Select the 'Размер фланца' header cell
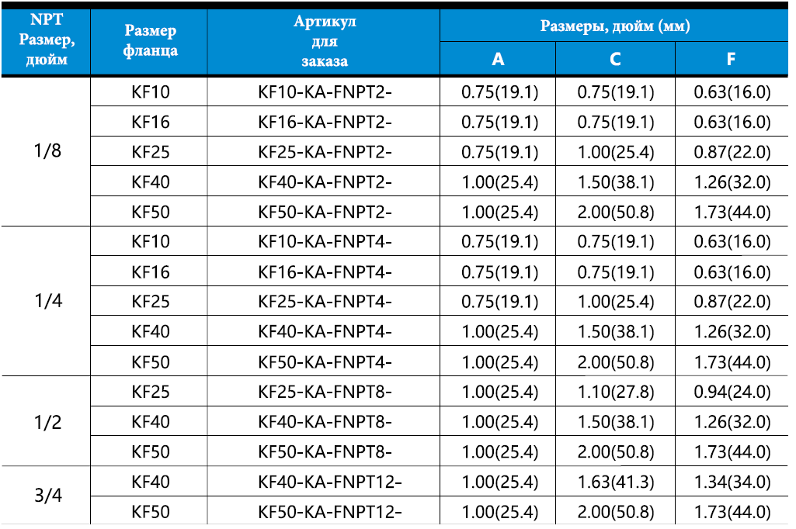This screenshot has height=529, width=796. pyautogui.click(x=149, y=42)
